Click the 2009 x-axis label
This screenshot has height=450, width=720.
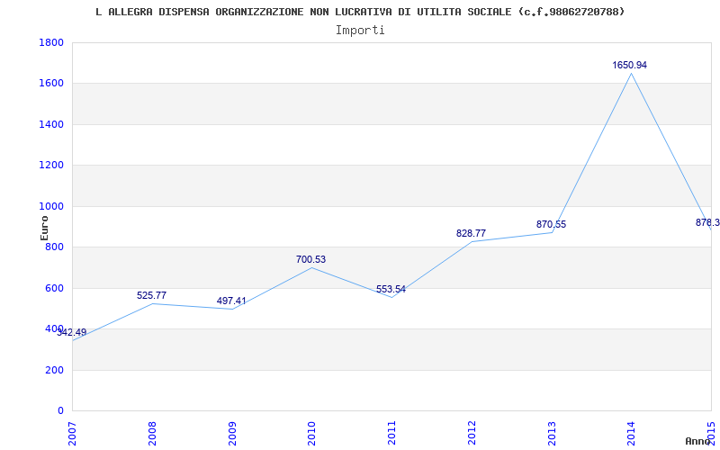coord(232,434)
